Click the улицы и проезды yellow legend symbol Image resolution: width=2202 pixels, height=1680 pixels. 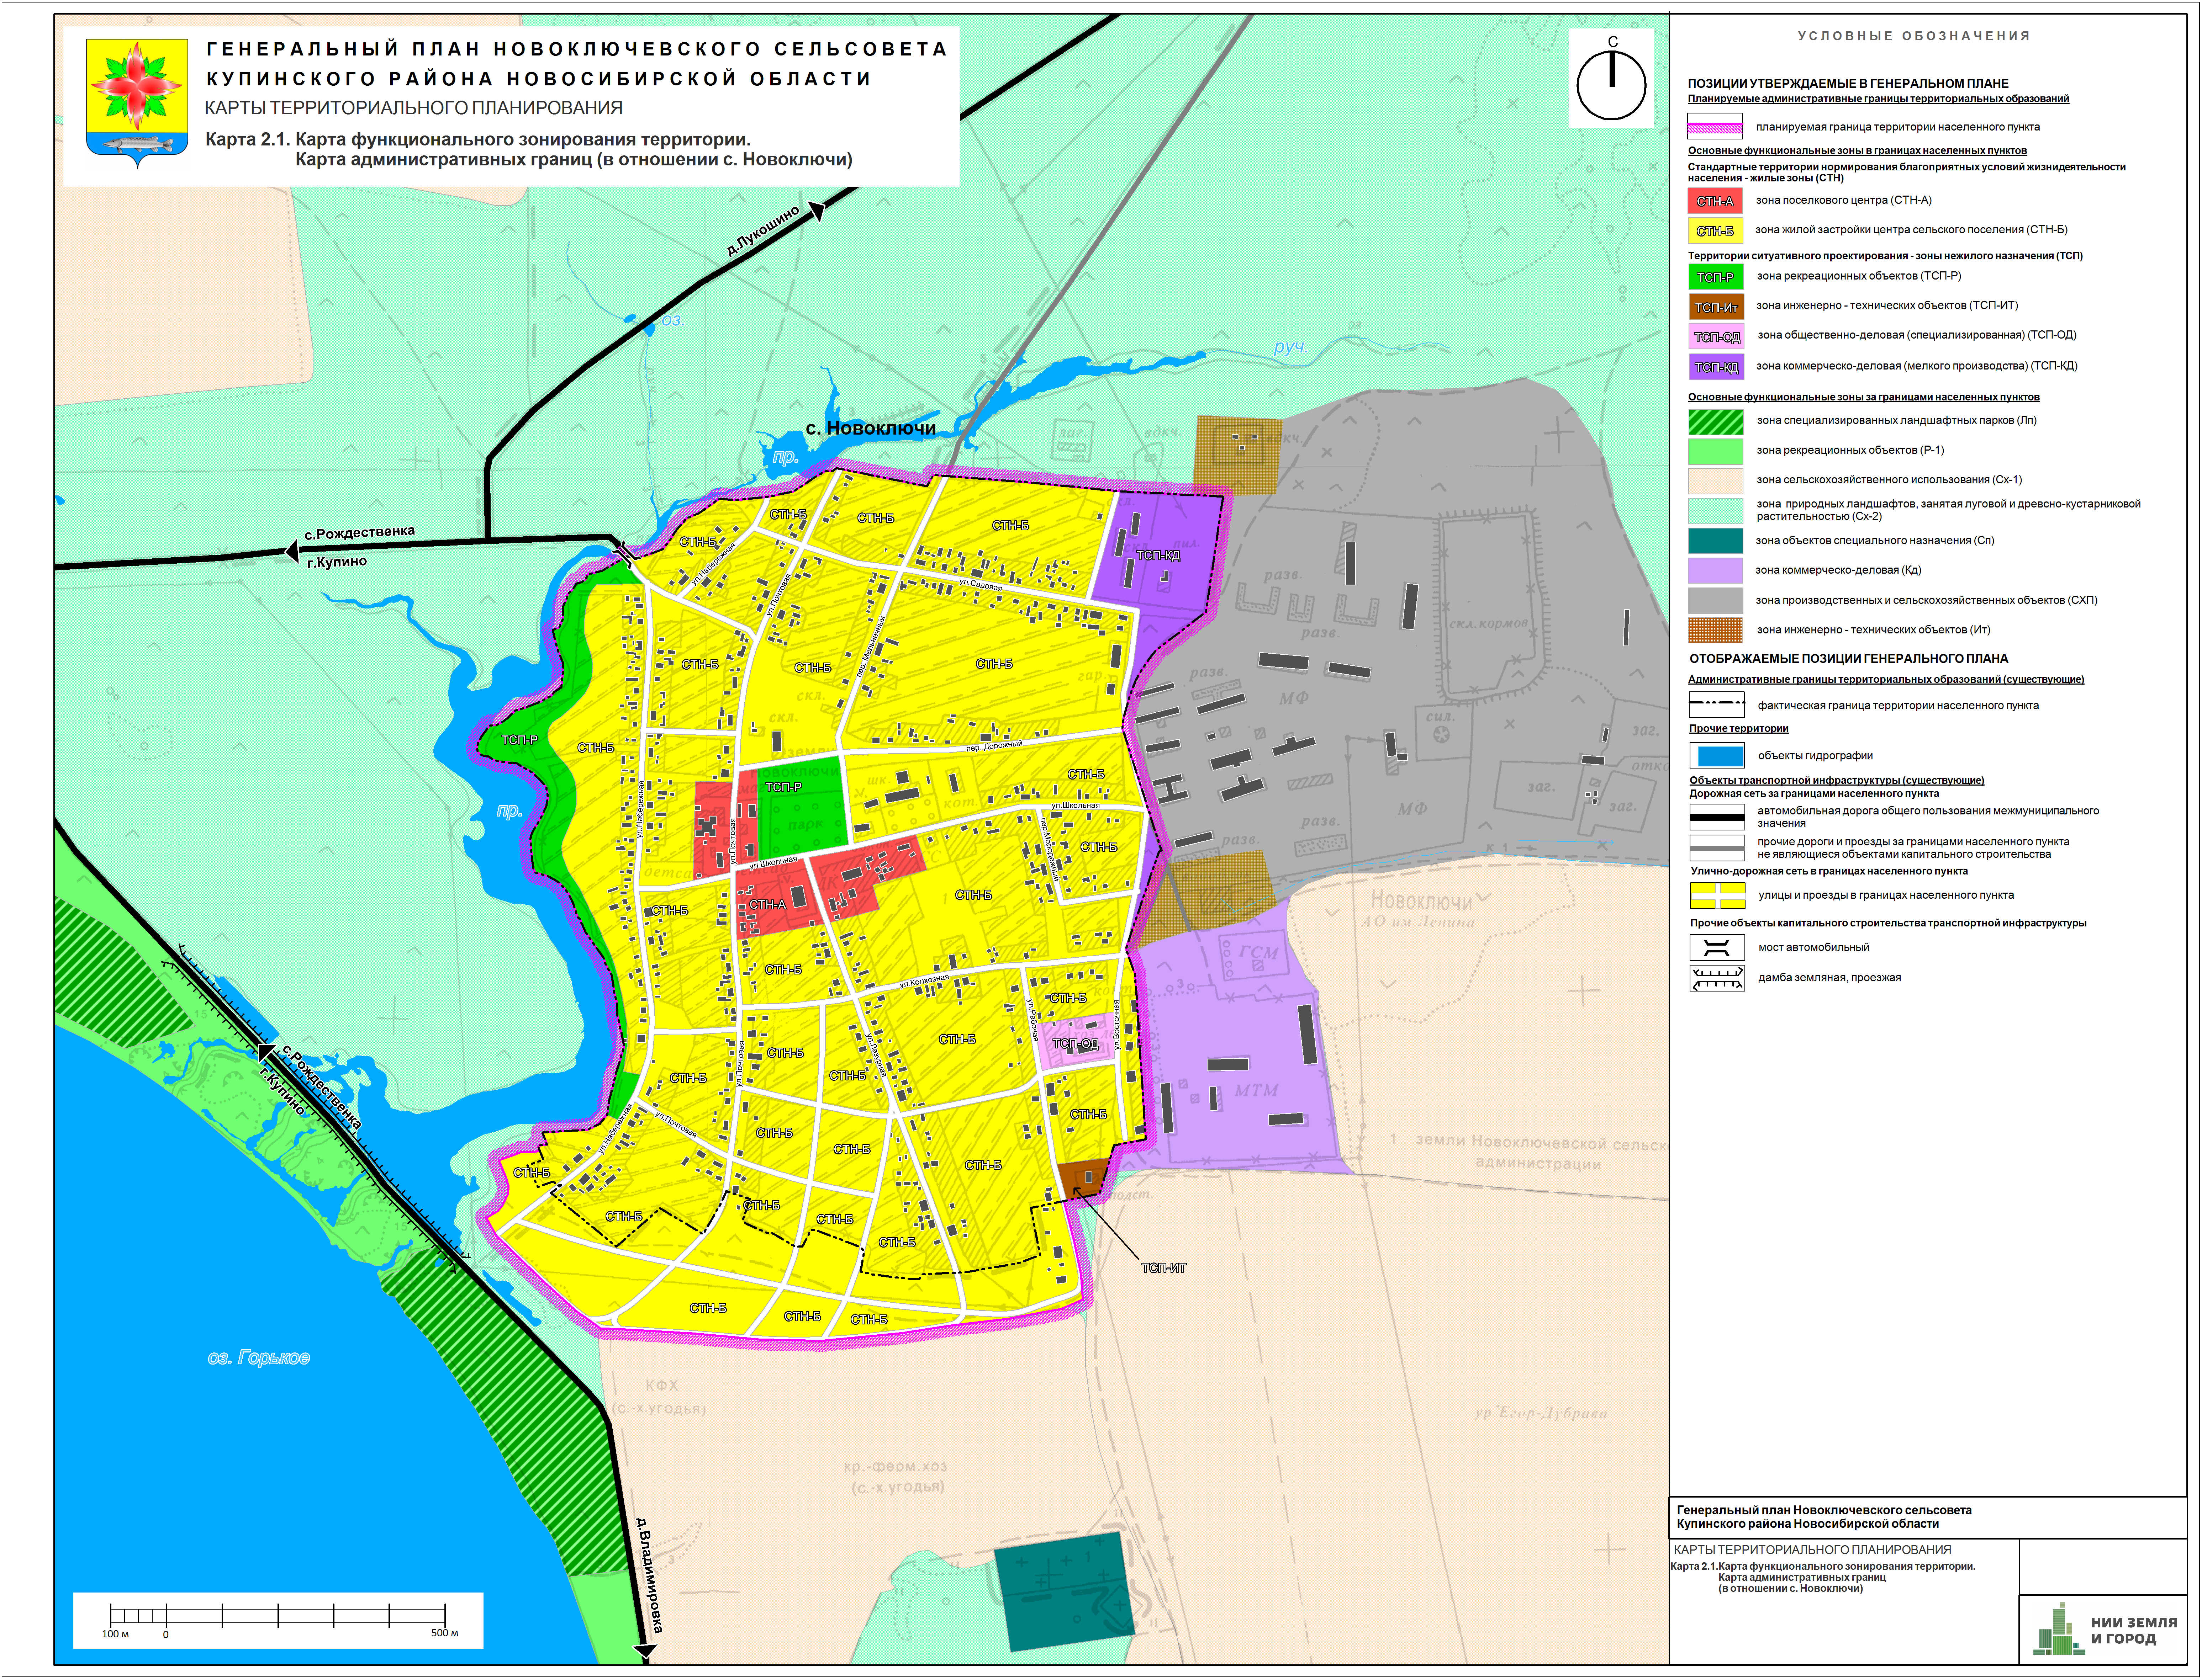click(1717, 895)
